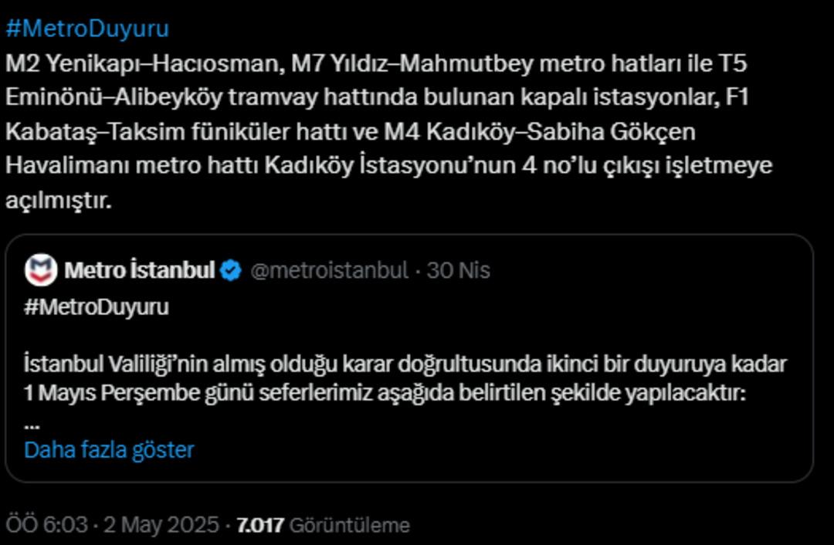Click the 7.017 view count number
The width and height of the screenshot is (834, 545).
(x=259, y=526)
